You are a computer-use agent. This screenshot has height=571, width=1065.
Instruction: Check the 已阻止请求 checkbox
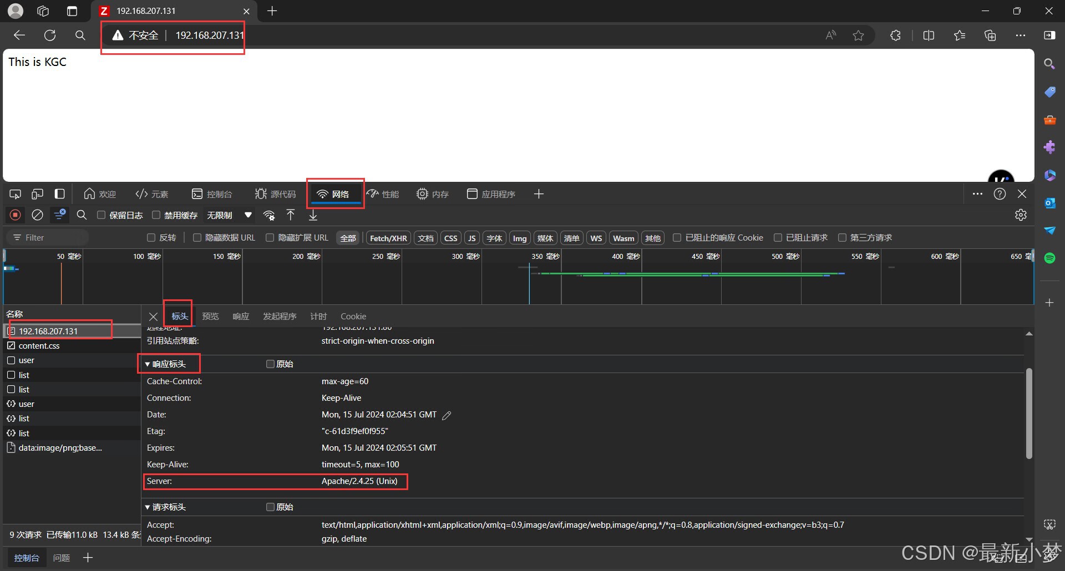pos(778,238)
